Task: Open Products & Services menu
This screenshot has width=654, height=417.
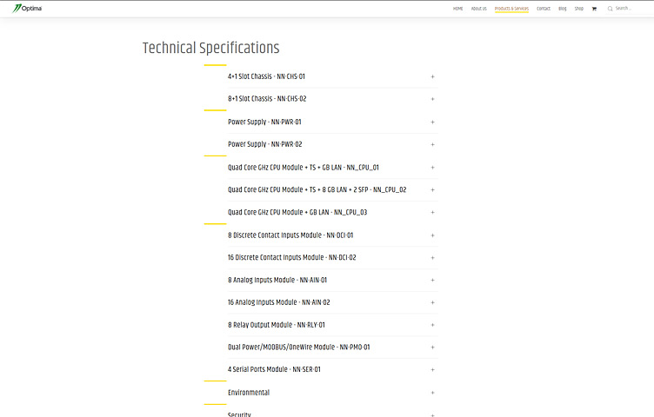Action: (511, 9)
